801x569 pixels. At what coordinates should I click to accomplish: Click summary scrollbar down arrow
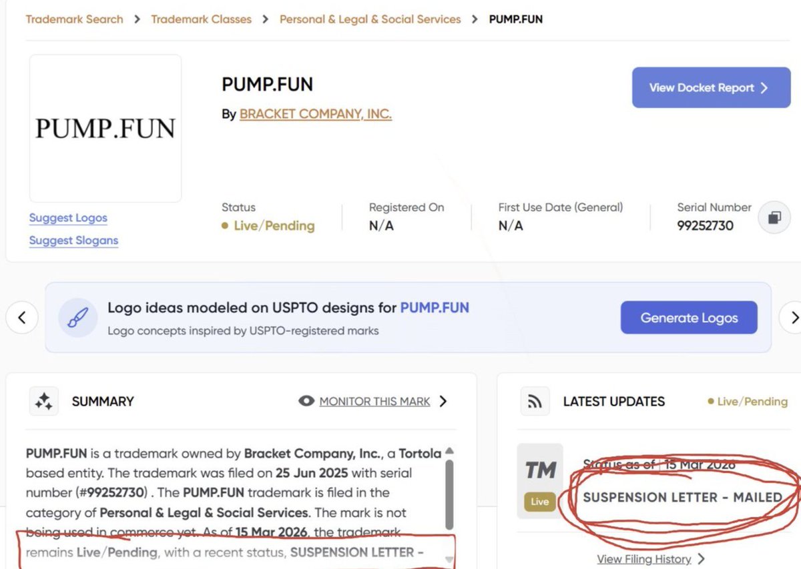point(449,559)
